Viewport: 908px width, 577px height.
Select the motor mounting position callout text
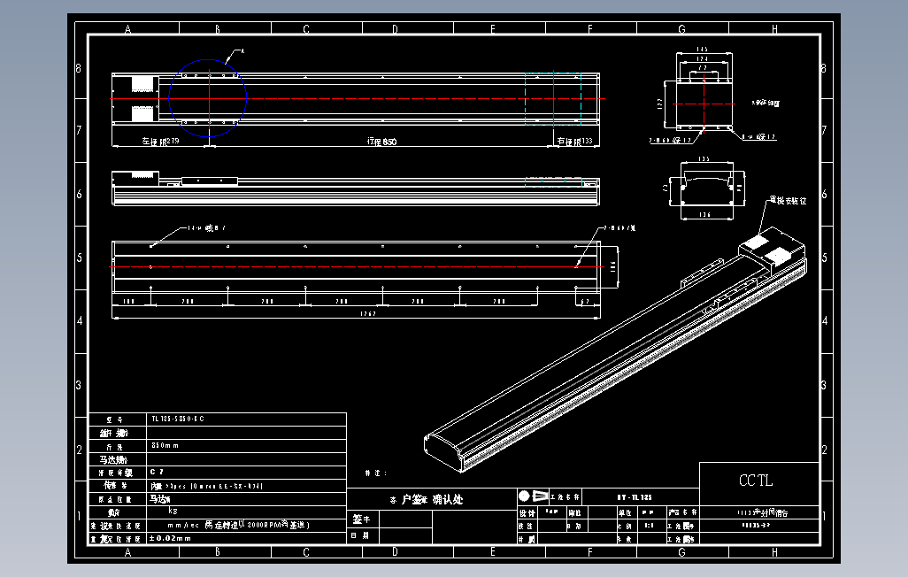pyautogui.click(x=788, y=200)
